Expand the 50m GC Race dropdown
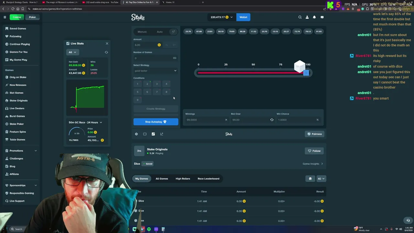 [x=85, y=122]
